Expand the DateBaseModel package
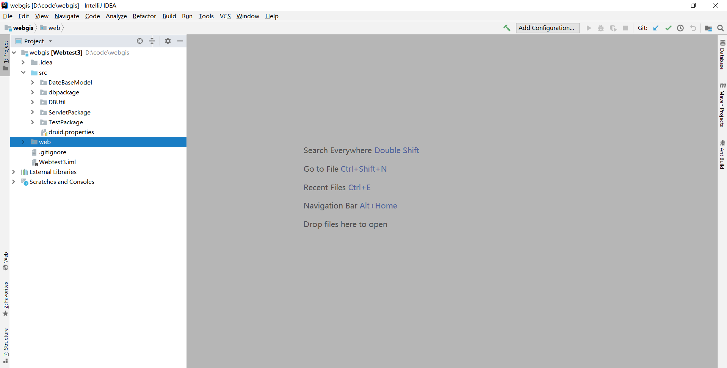Image resolution: width=727 pixels, height=368 pixels. coord(33,83)
